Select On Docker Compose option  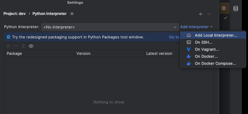coord(213,63)
